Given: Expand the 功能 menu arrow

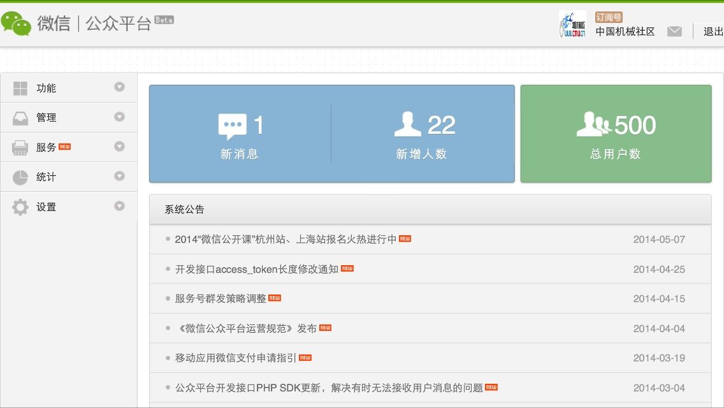Looking at the screenshot, I should [x=119, y=87].
